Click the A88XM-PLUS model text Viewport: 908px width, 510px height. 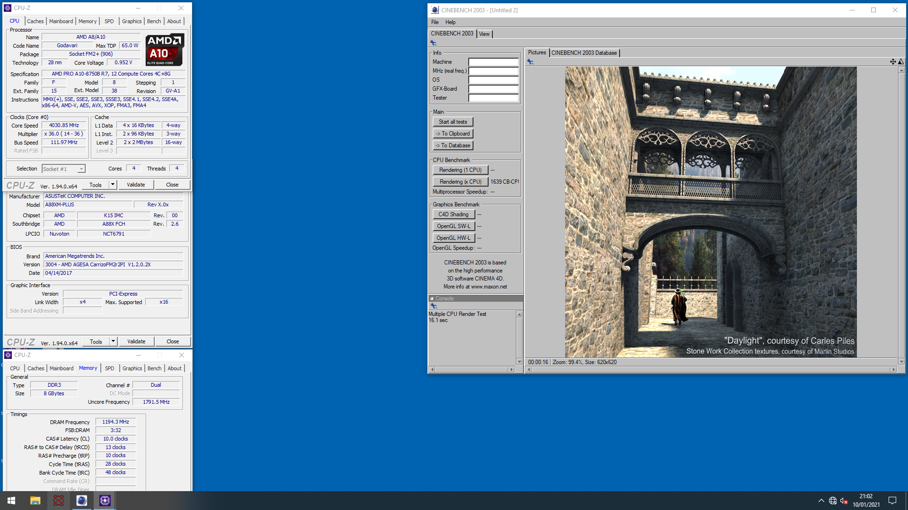pyautogui.click(x=60, y=204)
